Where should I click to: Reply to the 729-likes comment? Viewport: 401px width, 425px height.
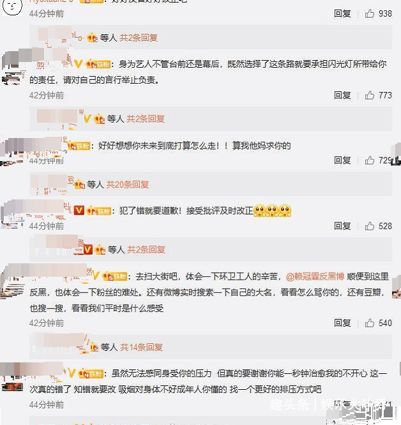(342, 160)
